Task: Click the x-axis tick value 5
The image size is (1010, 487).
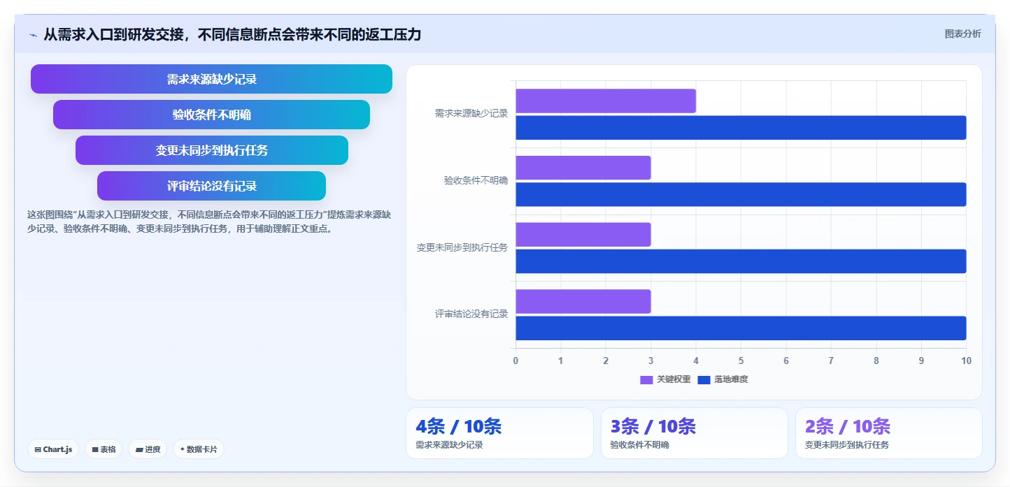Action: pyautogui.click(x=741, y=361)
